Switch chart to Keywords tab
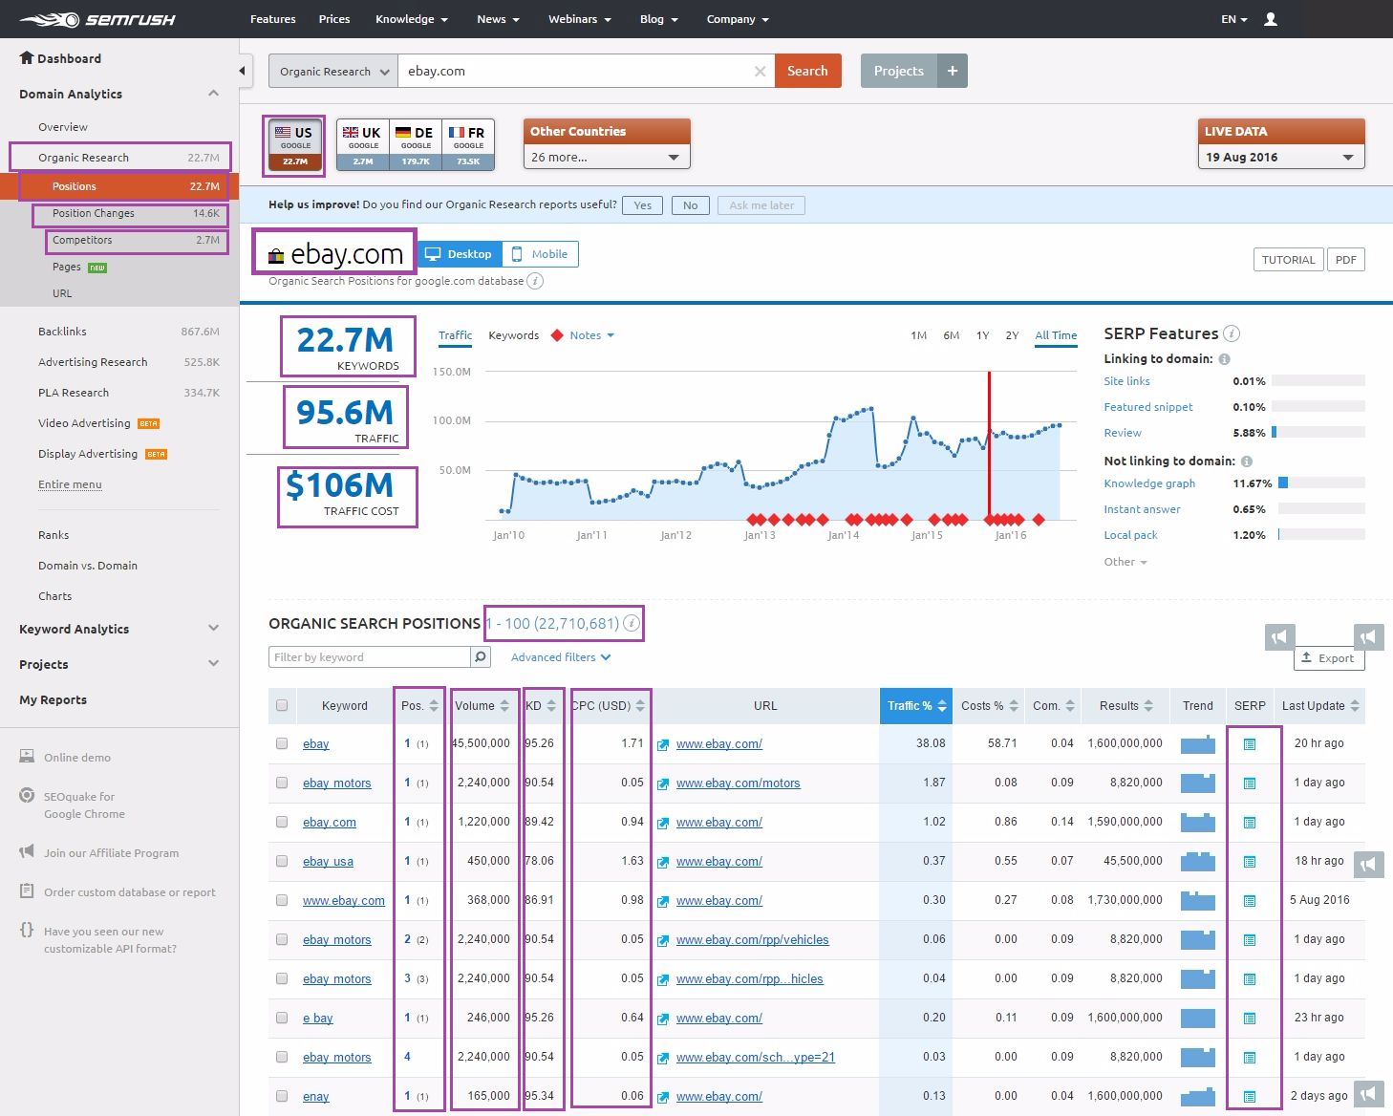This screenshot has height=1116, width=1393. [x=513, y=335]
